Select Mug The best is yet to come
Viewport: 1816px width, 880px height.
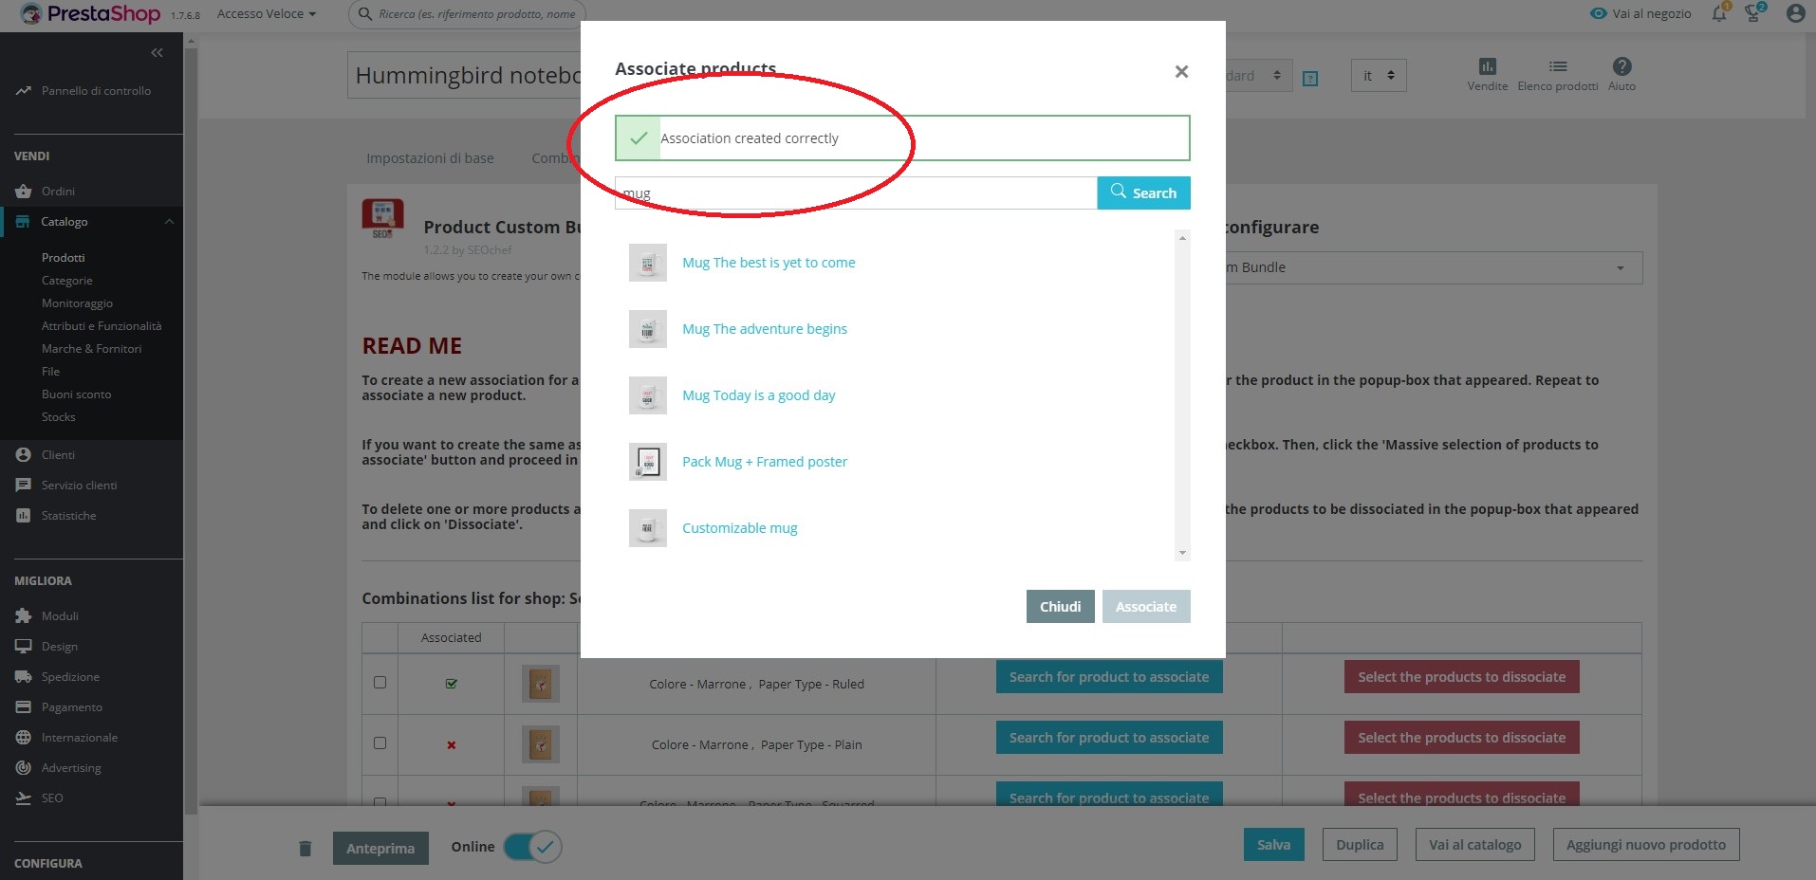point(769,263)
